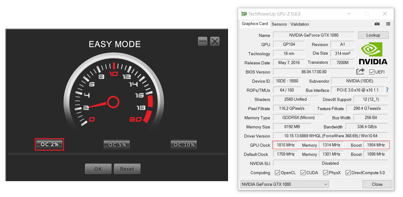The height and width of the screenshot is (197, 403).
Task: Click the Release Date value May 7, 2016
Action: coord(289,63)
